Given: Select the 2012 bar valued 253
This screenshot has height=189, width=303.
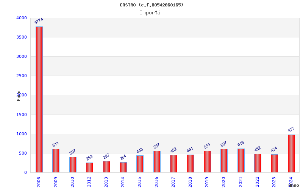Looking at the screenshot, I should pos(89,167).
